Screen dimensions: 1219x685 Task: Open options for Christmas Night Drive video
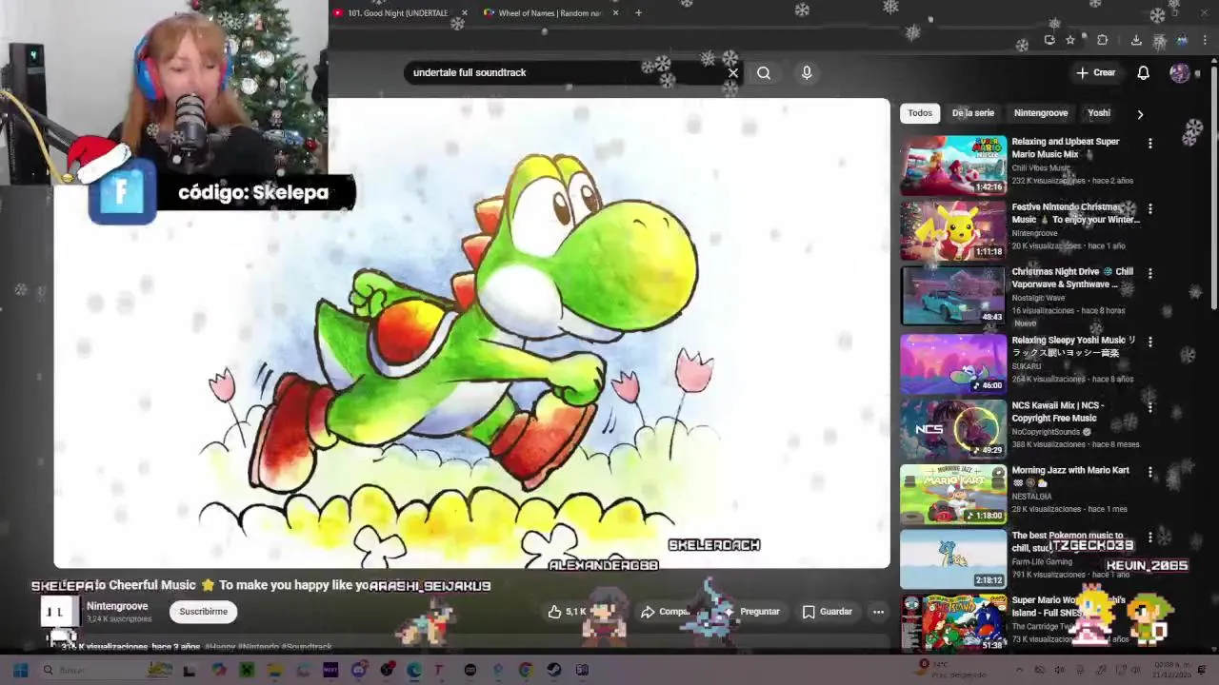click(x=1149, y=273)
